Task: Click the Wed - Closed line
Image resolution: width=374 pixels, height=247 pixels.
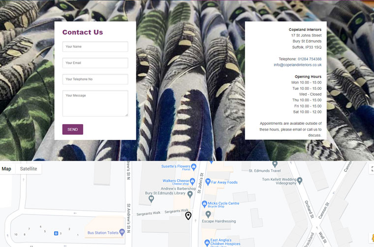Action: pos(310,94)
